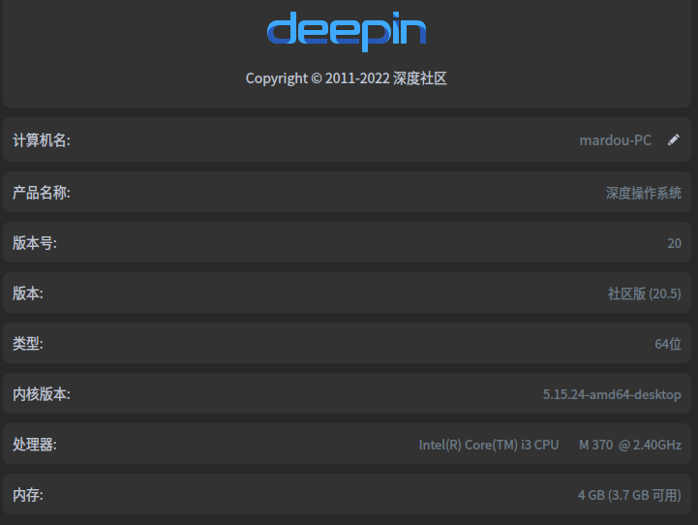Viewport: 698px width, 525px height.
Task: Click the 处理器 label
Action: (35, 445)
